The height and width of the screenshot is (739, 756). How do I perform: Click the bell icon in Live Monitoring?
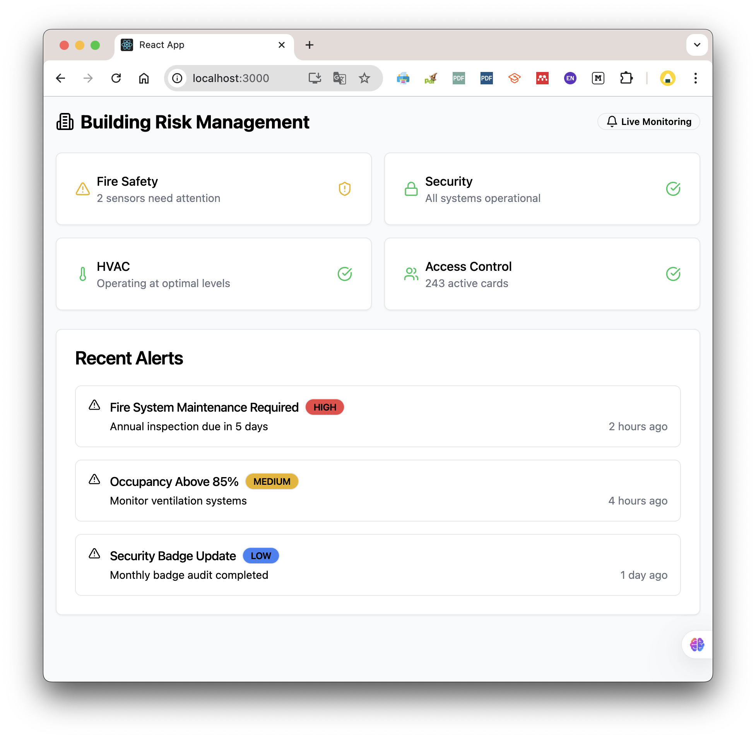[612, 121]
